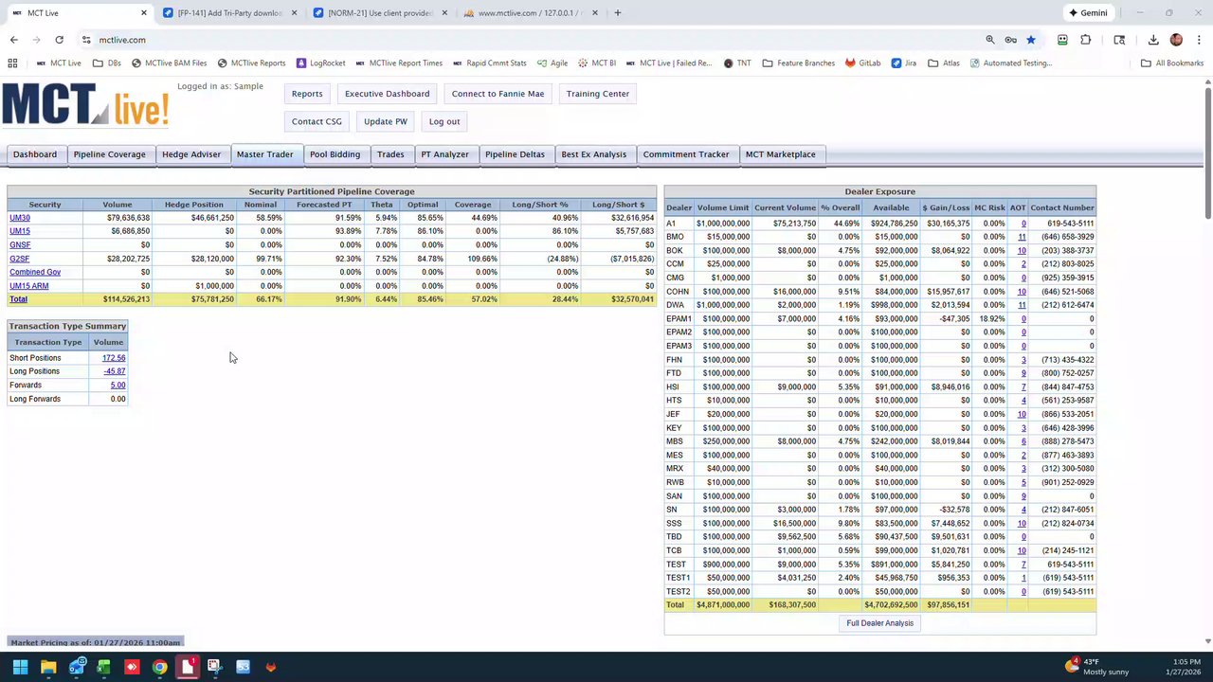Open the Full Dealer Analysis button
Screen dimensions: 1213x682
[x=879, y=623]
